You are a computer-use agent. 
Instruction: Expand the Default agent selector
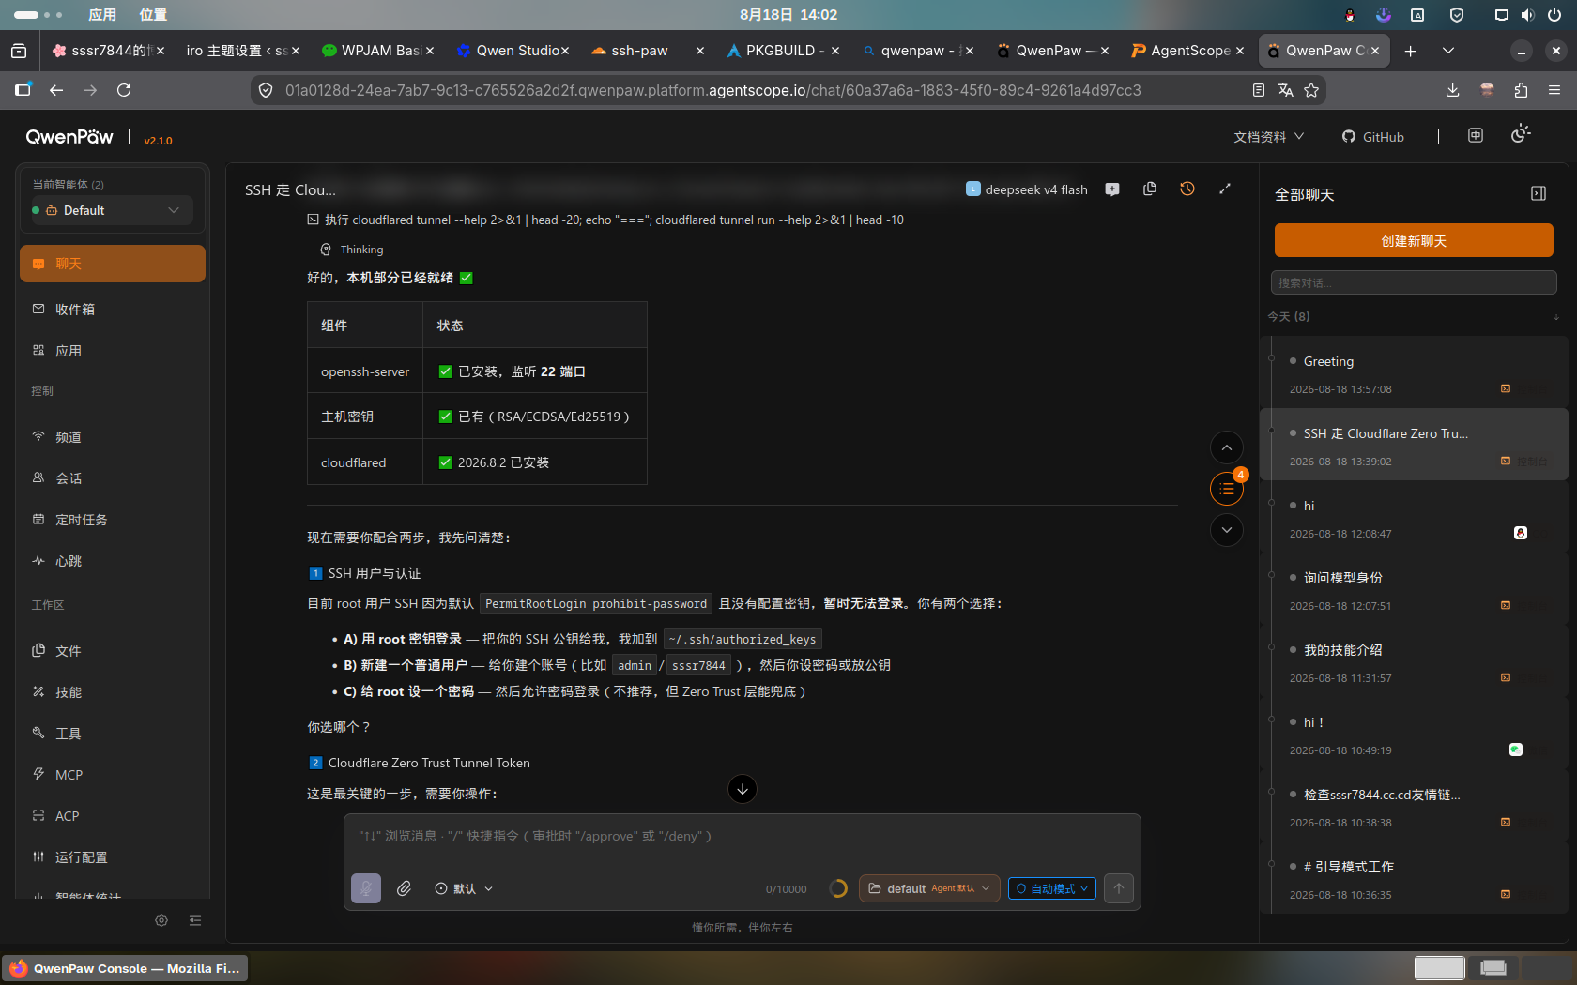pyautogui.click(x=113, y=210)
